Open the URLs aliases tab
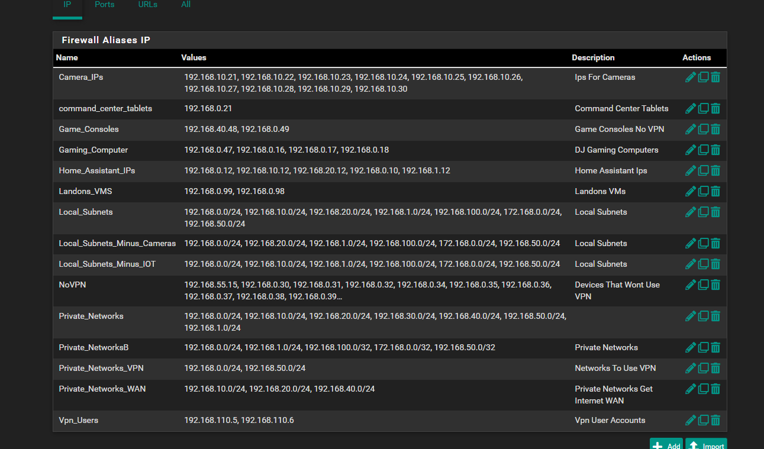 coord(148,6)
